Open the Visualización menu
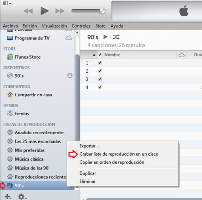This screenshot has width=202, height=200. pyautogui.click(x=54, y=26)
